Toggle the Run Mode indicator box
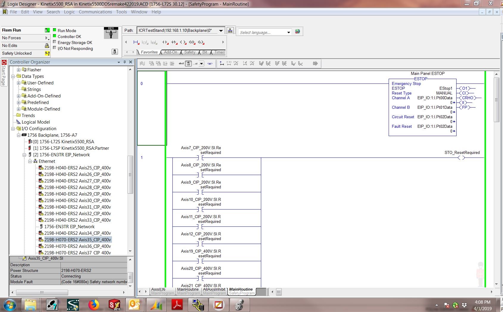The height and width of the screenshot is (312, 503). (x=54, y=30)
